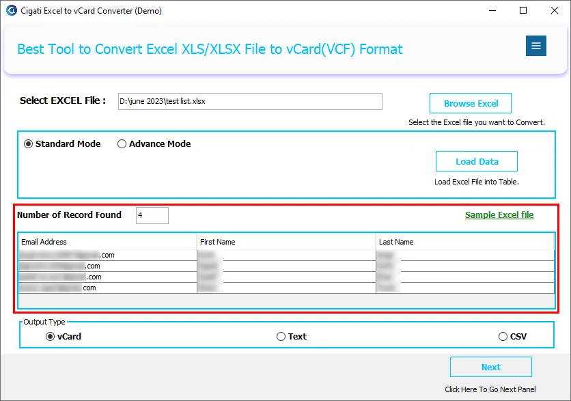571x401 pixels.
Task: Close the Cigati converter window
Action: pos(555,10)
